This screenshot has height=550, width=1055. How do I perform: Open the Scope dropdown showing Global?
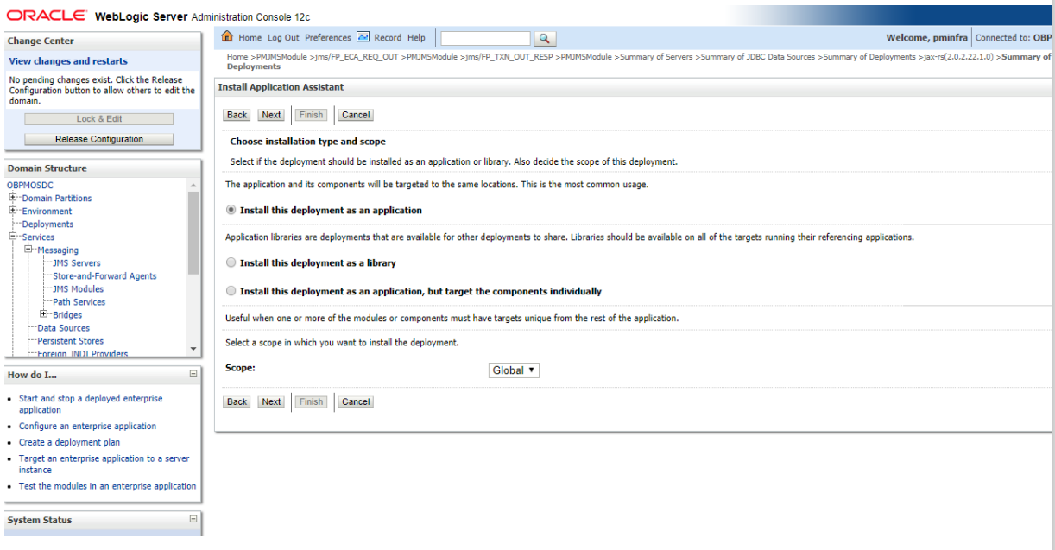pyautogui.click(x=514, y=370)
